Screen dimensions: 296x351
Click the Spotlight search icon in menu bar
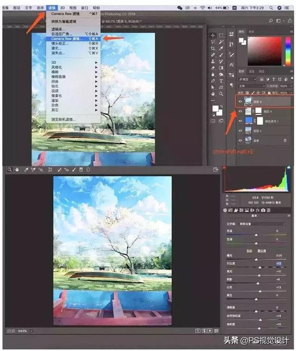coord(271,8)
